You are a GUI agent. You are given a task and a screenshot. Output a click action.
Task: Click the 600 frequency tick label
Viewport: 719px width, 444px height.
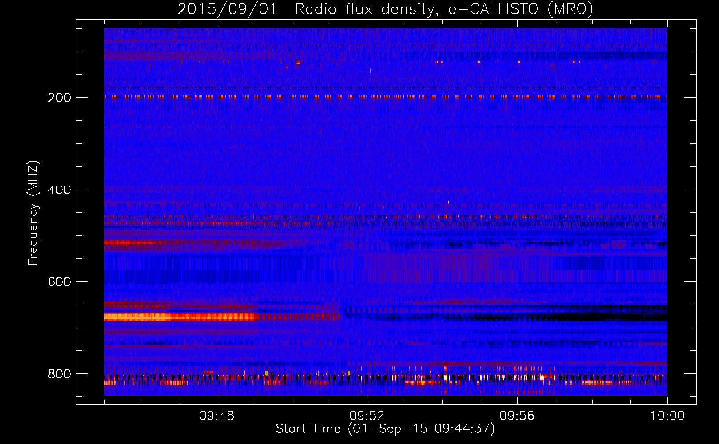(60, 282)
